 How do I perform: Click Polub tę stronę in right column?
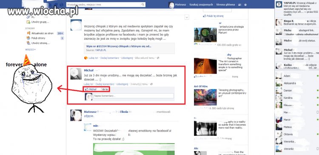tap(215, 16)
